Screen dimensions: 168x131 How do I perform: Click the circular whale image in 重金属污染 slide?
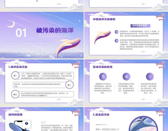(x=144, y=124)
